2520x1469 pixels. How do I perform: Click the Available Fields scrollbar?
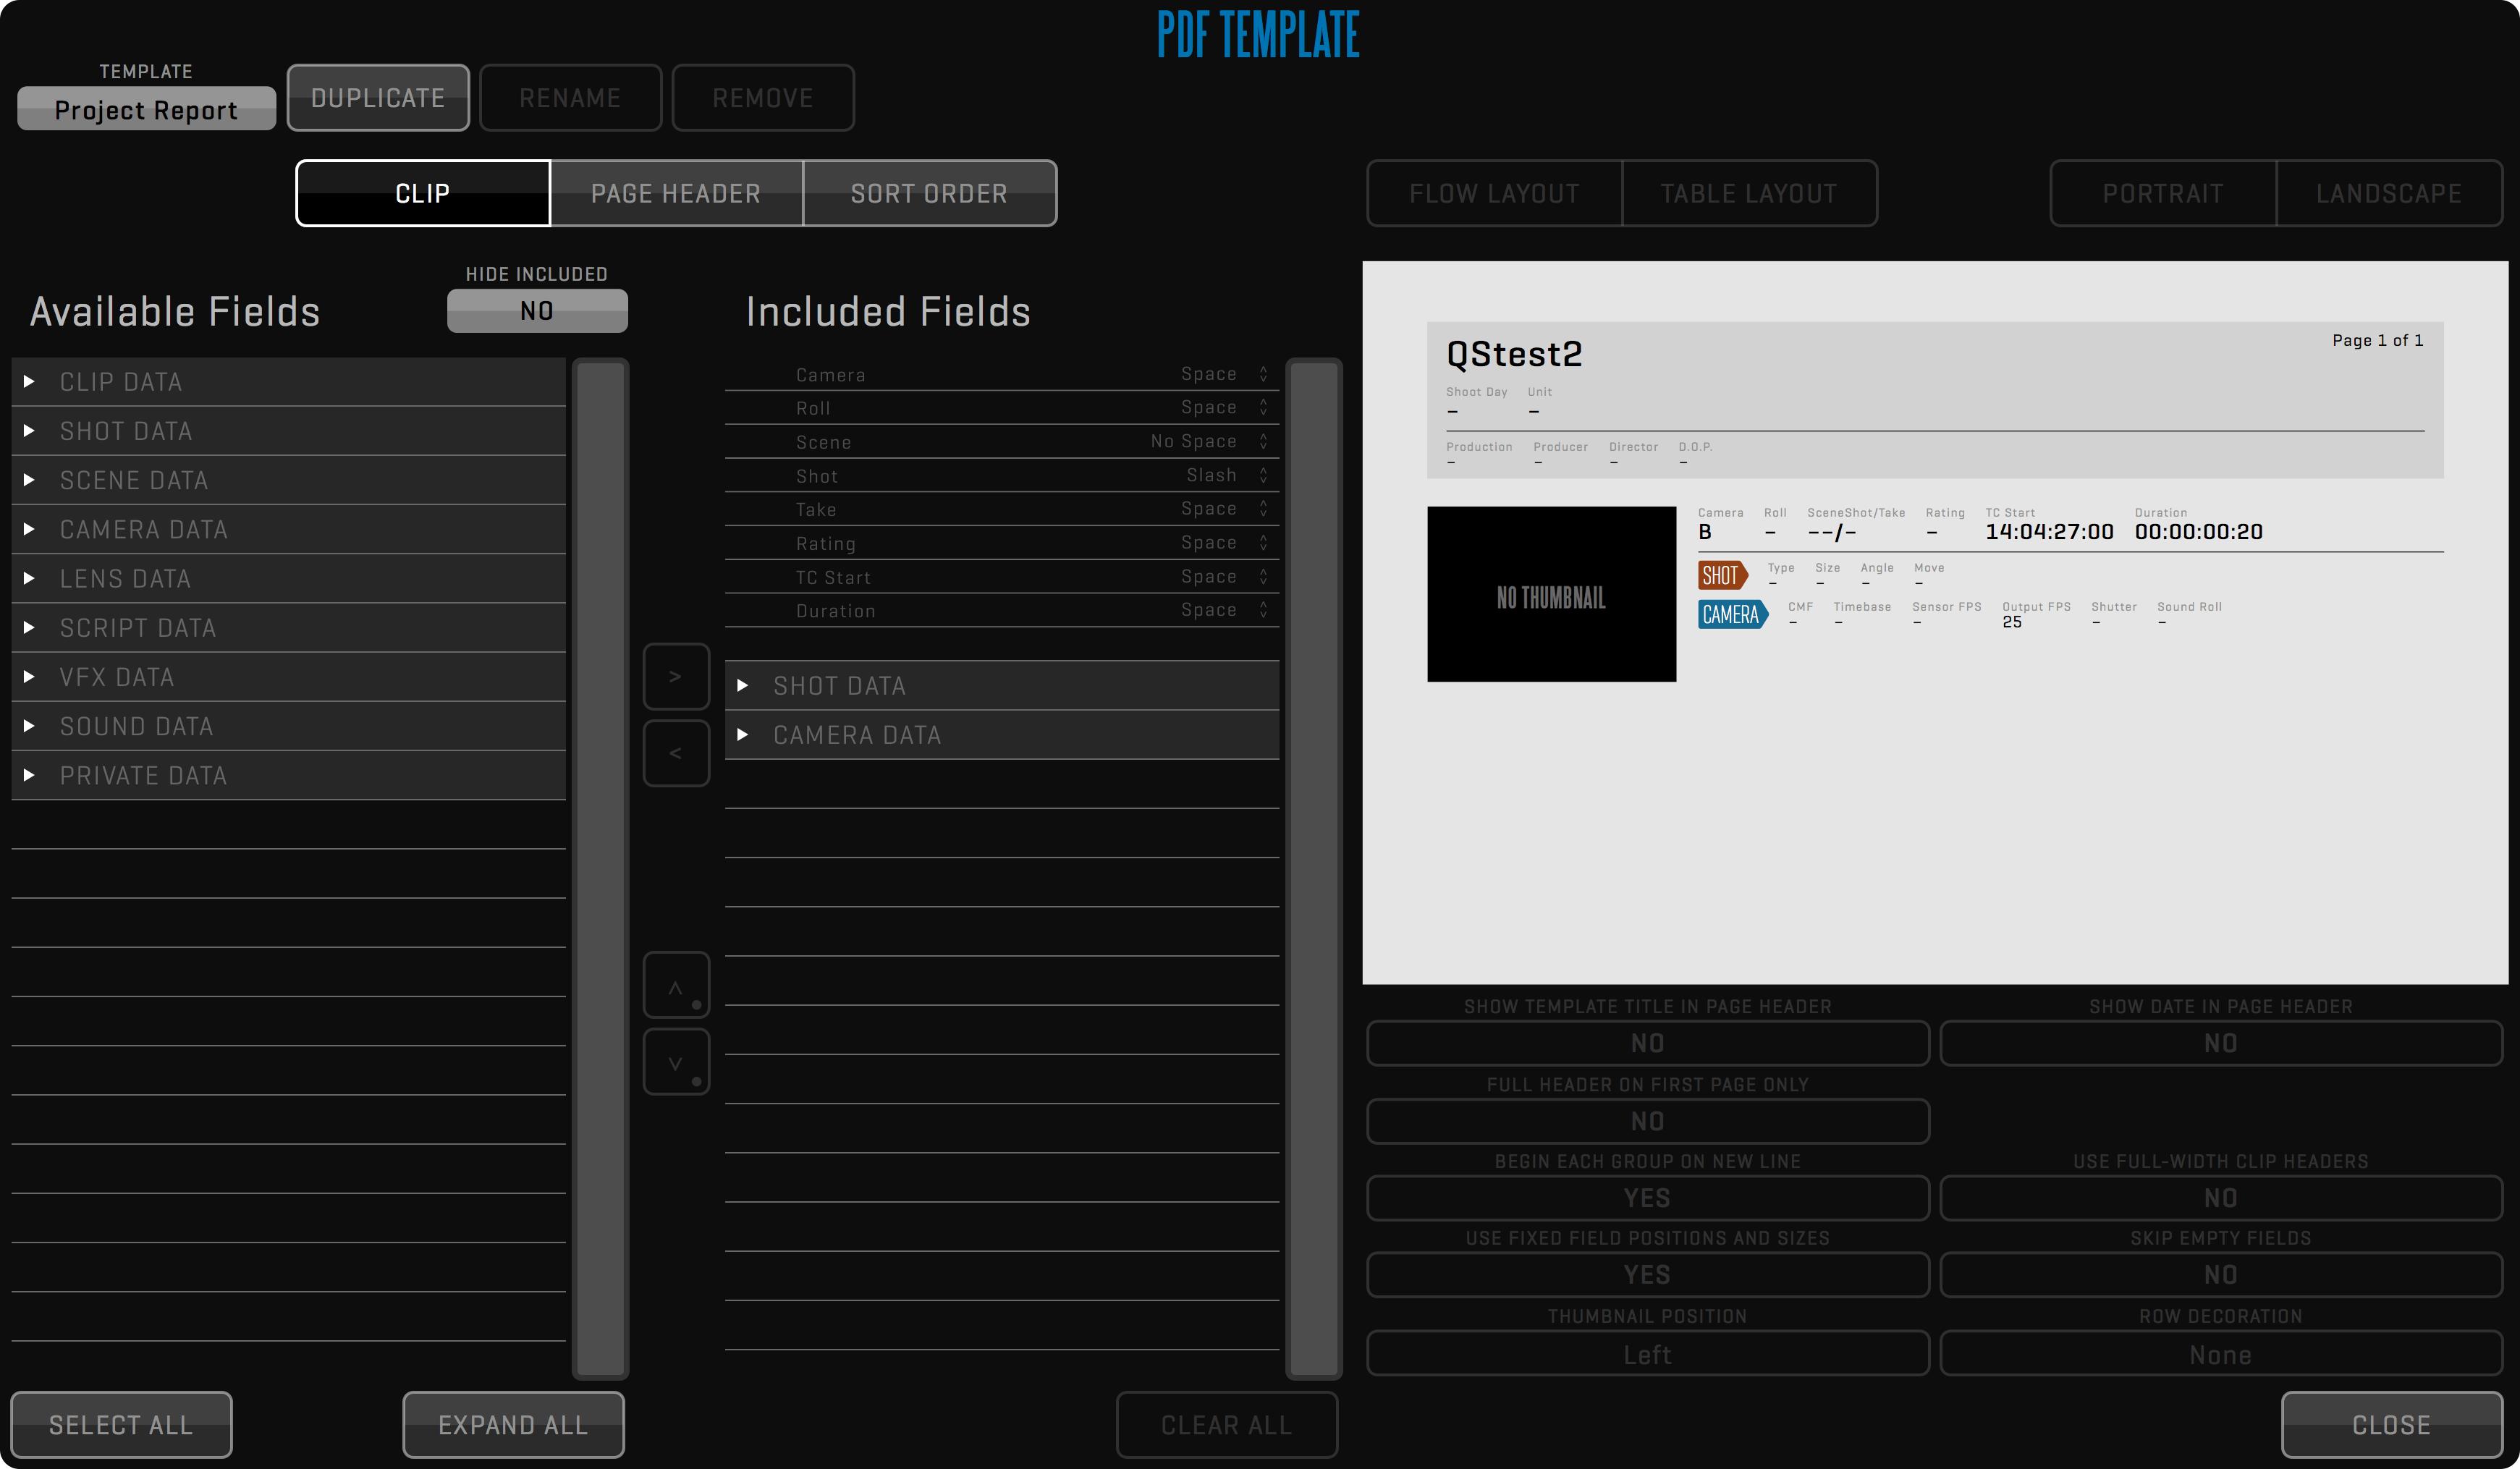click(600, 867)
